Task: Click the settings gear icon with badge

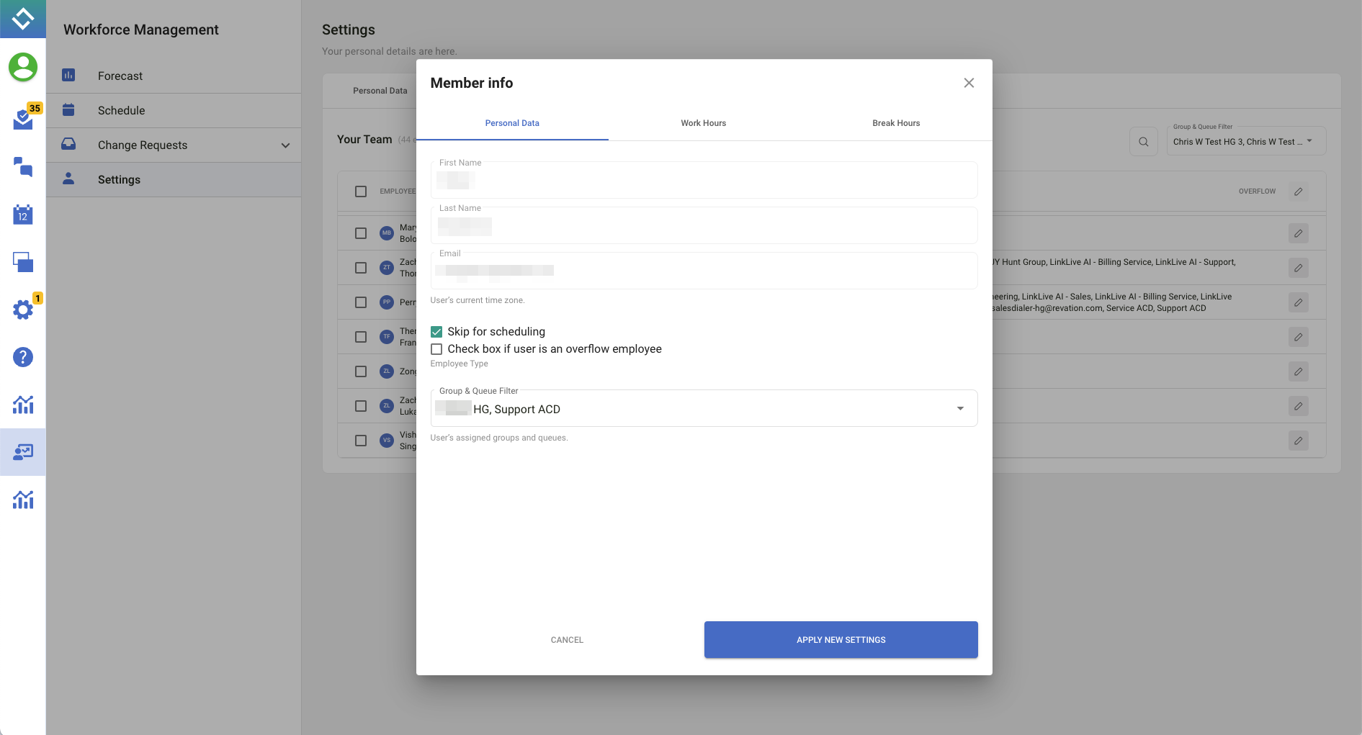Action: pyautogui.click(x=23, y=310)
